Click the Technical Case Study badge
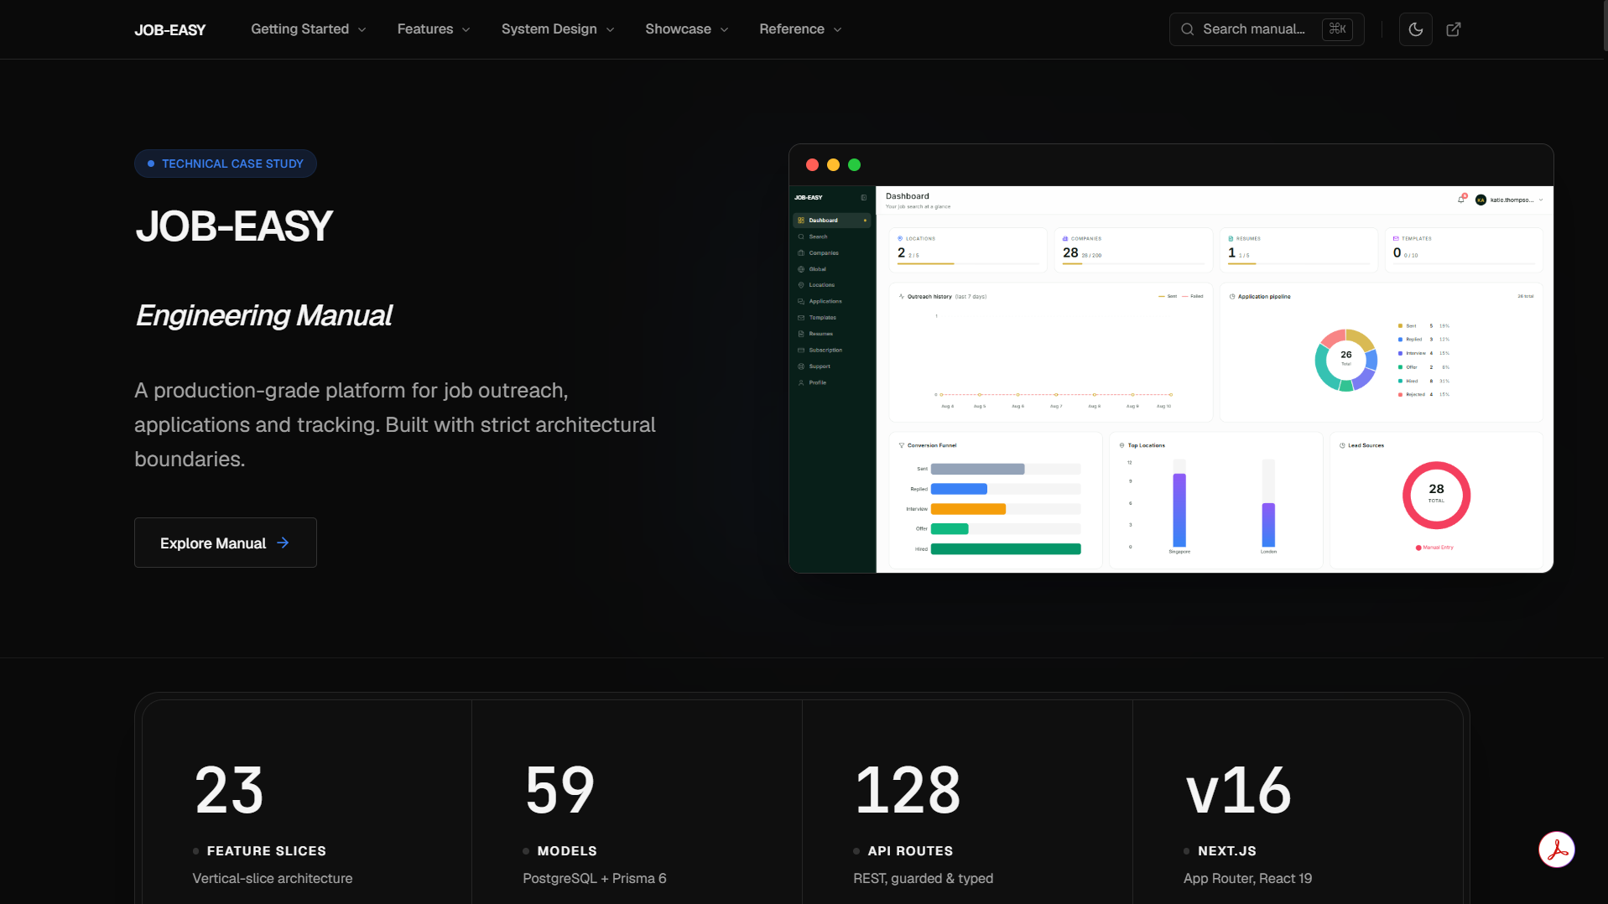The width and height of the screenshot is (1608, 904). pyautogui.click(x=226, y=164)
